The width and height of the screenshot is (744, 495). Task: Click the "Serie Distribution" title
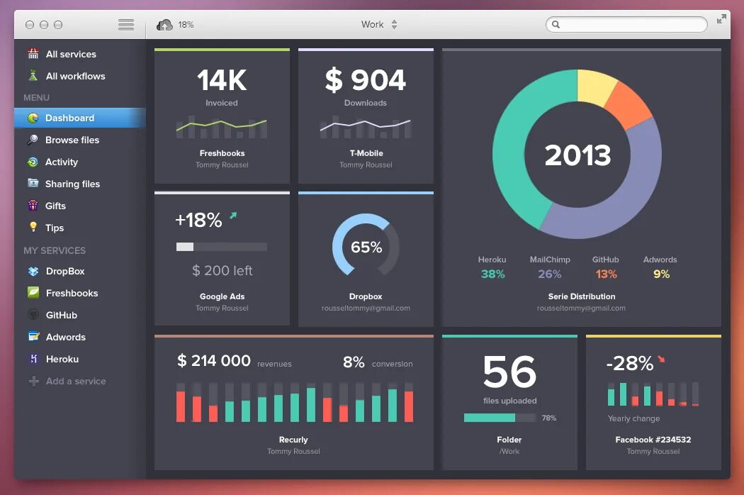[581, 296]
